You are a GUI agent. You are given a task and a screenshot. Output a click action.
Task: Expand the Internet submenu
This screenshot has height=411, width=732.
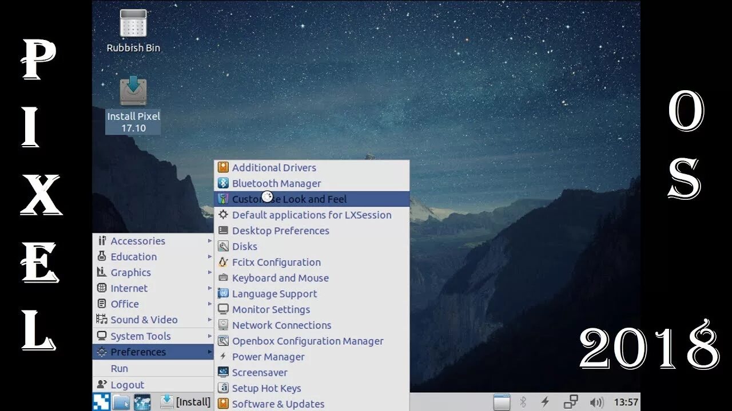(x=153, y=288)
